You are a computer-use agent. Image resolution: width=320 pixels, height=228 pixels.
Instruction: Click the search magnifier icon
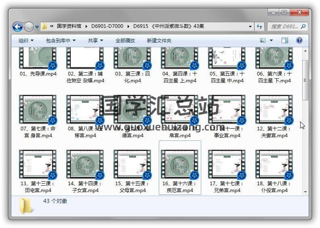[x=303, y=27]
